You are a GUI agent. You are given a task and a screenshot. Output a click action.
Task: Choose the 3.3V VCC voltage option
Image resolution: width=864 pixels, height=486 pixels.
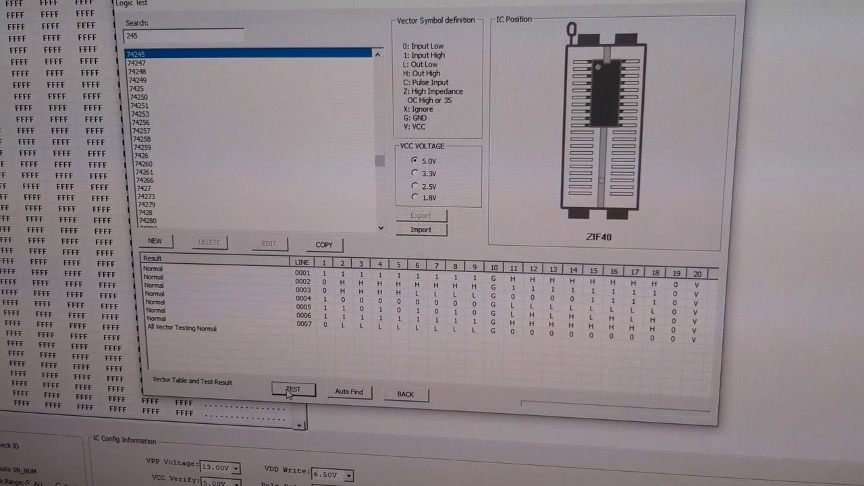pos(423,173)
